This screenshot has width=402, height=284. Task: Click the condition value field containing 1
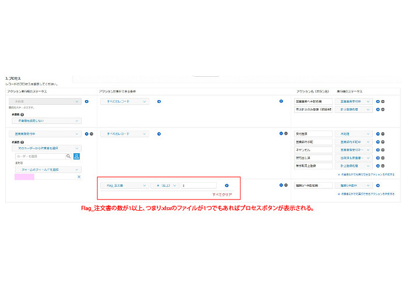tap(198, 185)
